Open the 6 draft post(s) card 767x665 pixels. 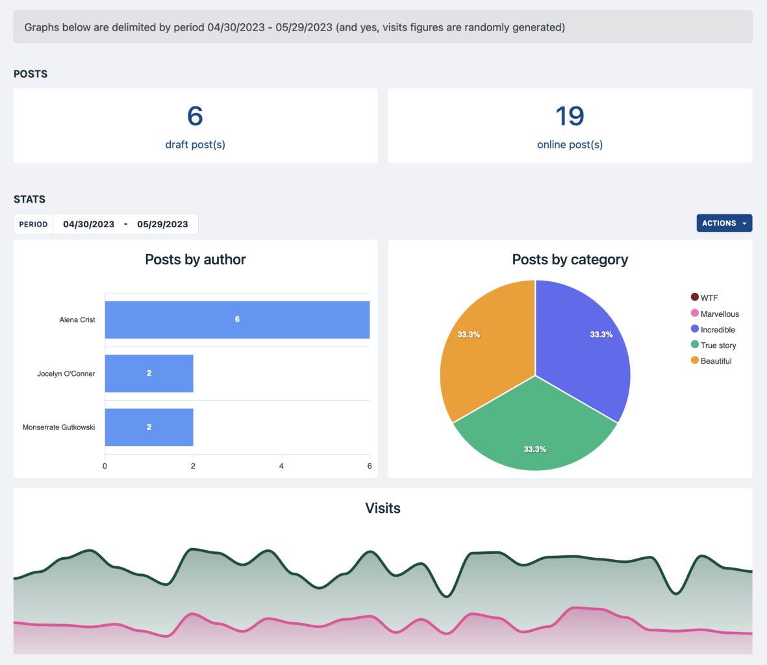[x=195, y=126]
